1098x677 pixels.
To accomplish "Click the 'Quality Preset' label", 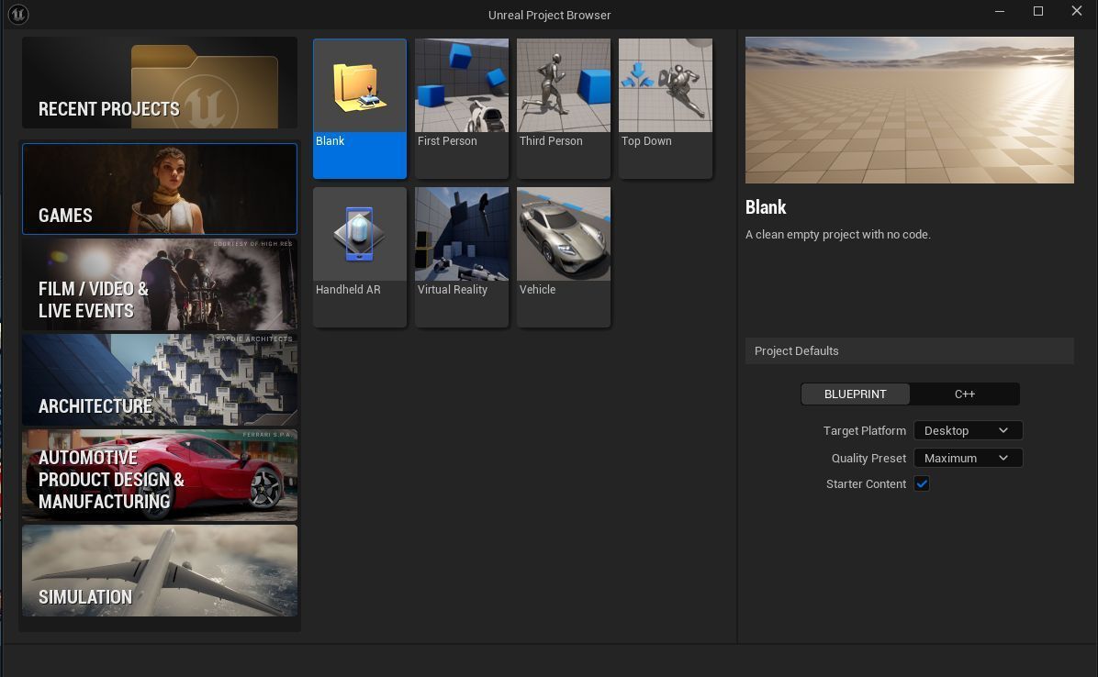I will pyautogui.click(x=868, y=458).
